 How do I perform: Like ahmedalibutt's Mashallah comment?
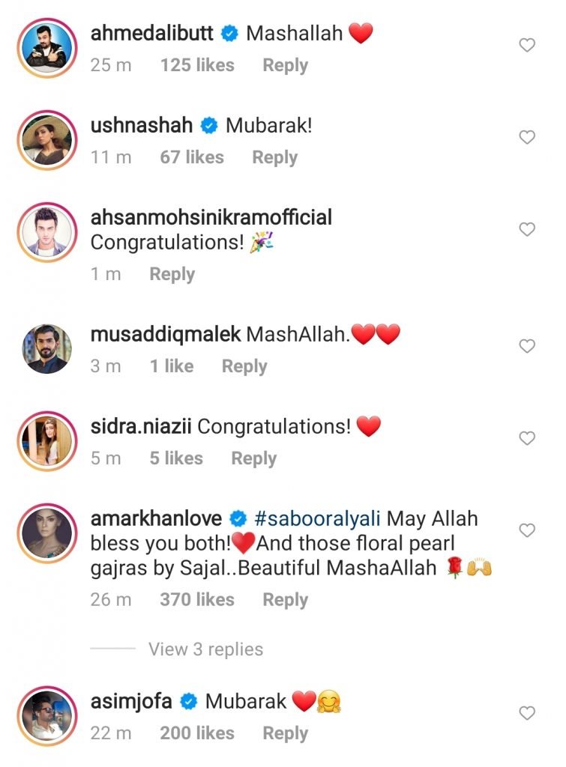click(x=527, y=46)
